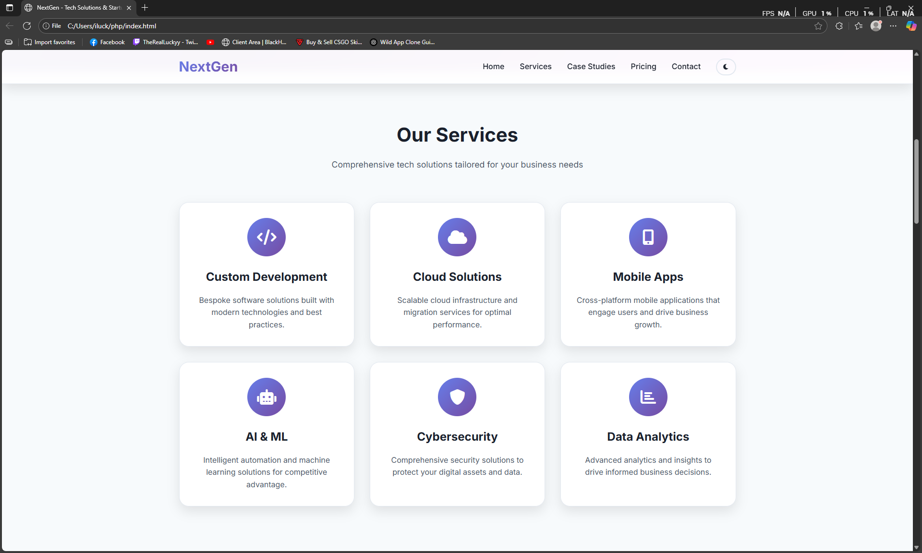Click the Data Analytics chart icon

point(648,397)
